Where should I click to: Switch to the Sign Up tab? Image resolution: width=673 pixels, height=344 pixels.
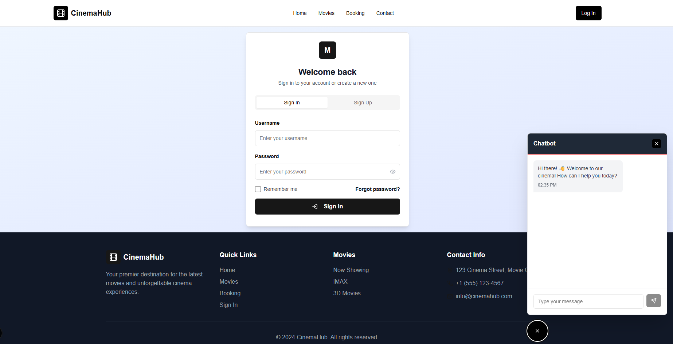(x=363, y=103)
